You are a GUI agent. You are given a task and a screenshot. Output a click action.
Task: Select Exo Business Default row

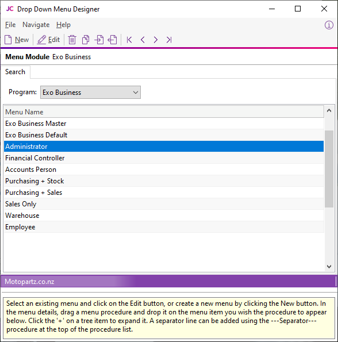coord(164,135)
